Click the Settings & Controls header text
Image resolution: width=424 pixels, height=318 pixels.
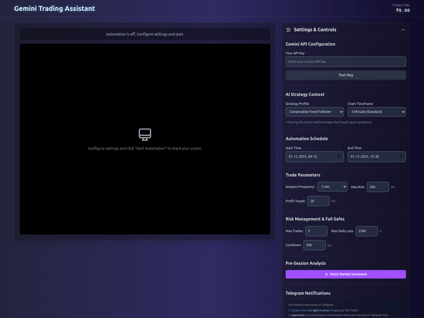coord(315,30)
